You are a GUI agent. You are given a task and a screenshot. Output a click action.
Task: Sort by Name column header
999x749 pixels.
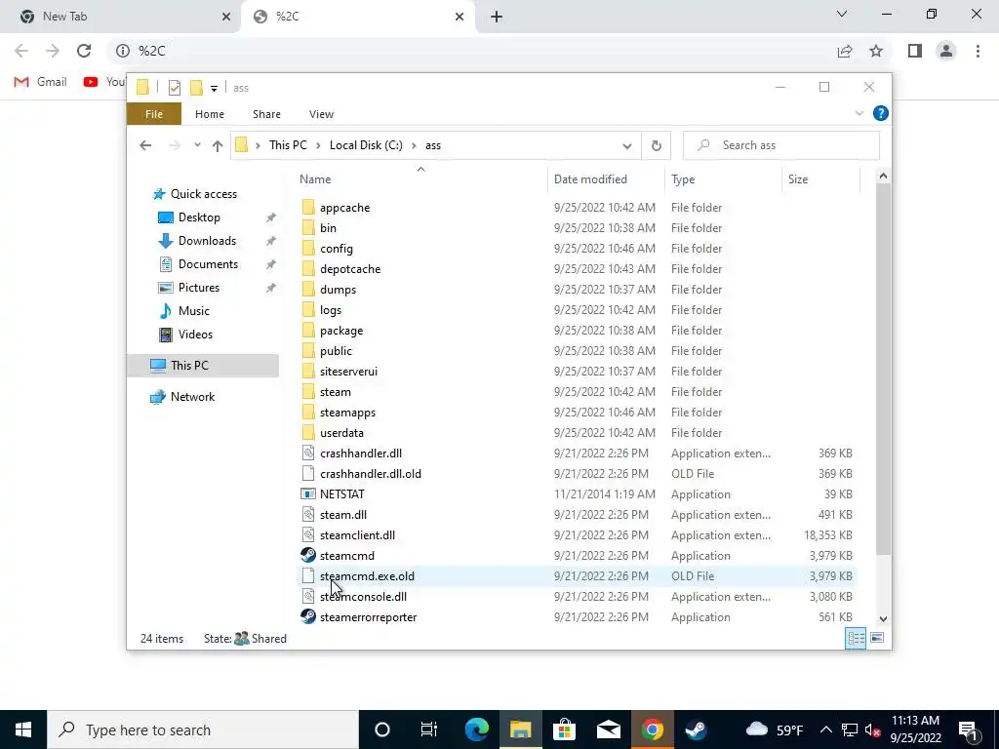click(420, 179)
